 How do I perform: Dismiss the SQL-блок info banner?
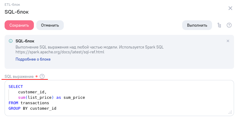tap(228, 41)
